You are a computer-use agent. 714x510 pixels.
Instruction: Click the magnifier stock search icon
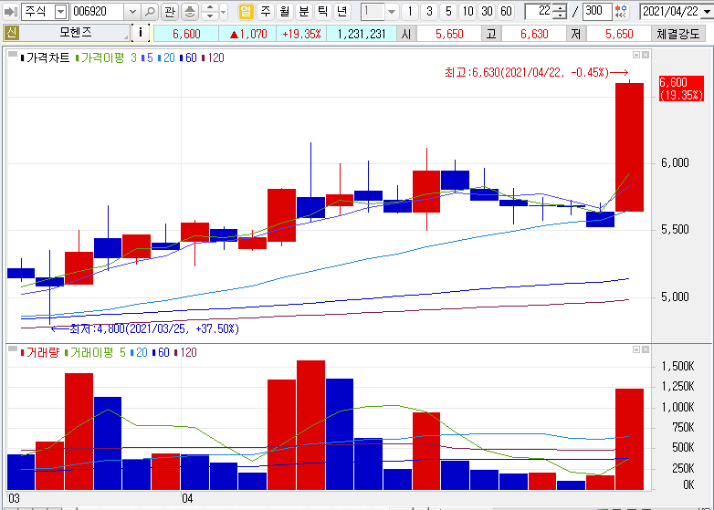[150, 12]
